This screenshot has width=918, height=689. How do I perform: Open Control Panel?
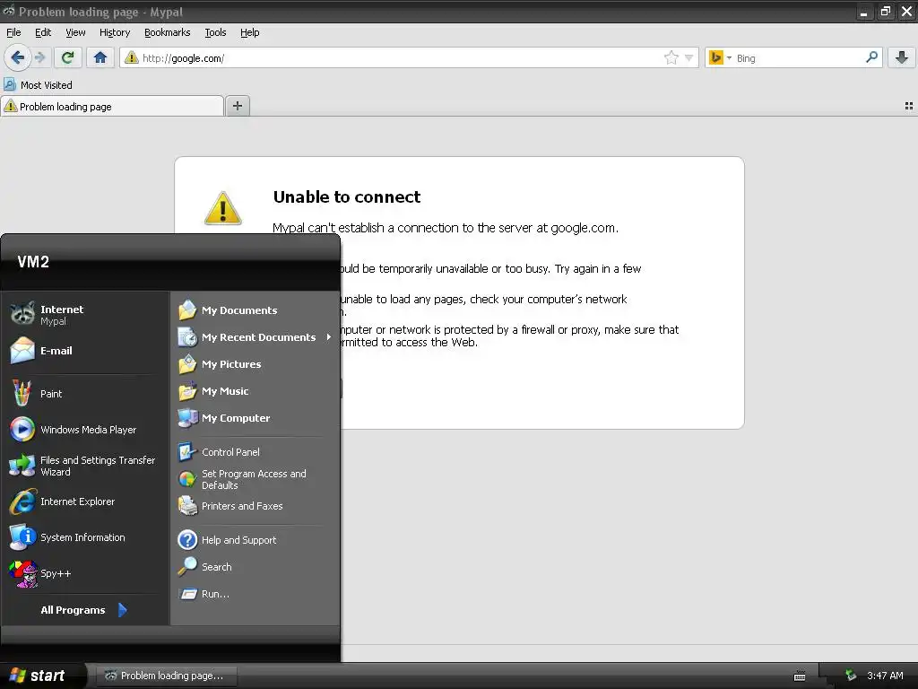pyautogui.click(x=255, y=452)
